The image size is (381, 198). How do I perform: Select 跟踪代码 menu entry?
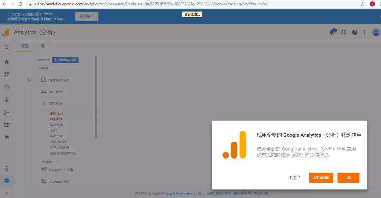(56, 113)
